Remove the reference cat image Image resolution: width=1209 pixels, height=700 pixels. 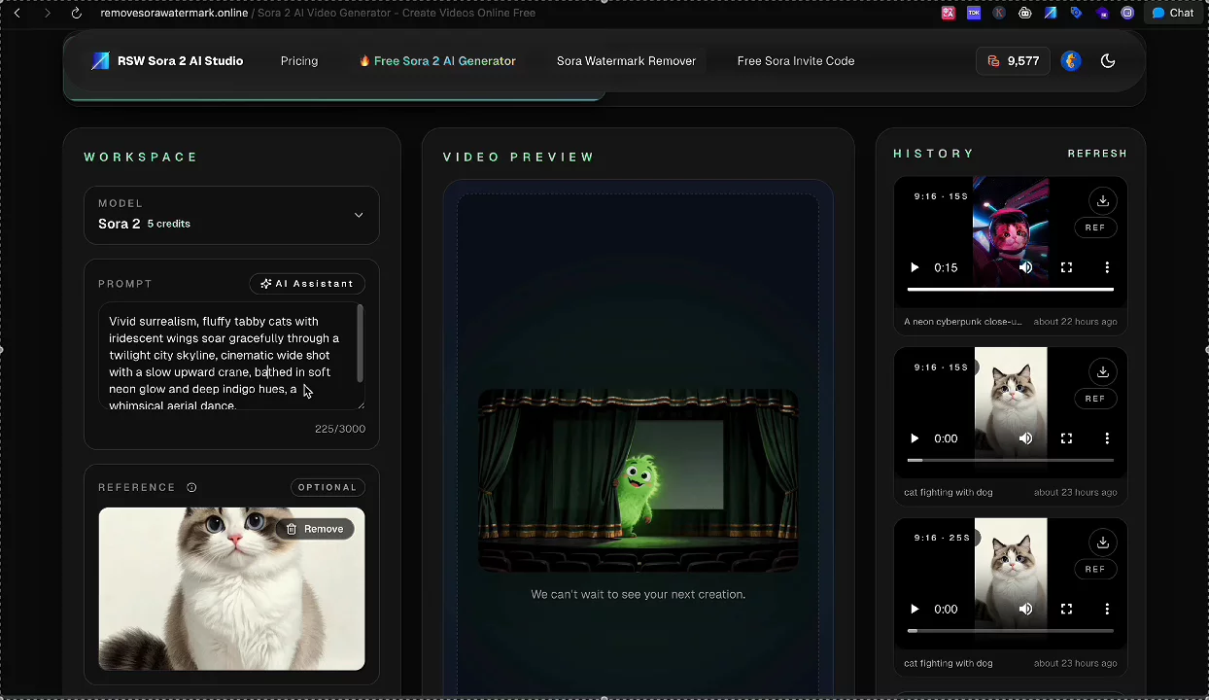pyautogui.click(x=315, y=529)
